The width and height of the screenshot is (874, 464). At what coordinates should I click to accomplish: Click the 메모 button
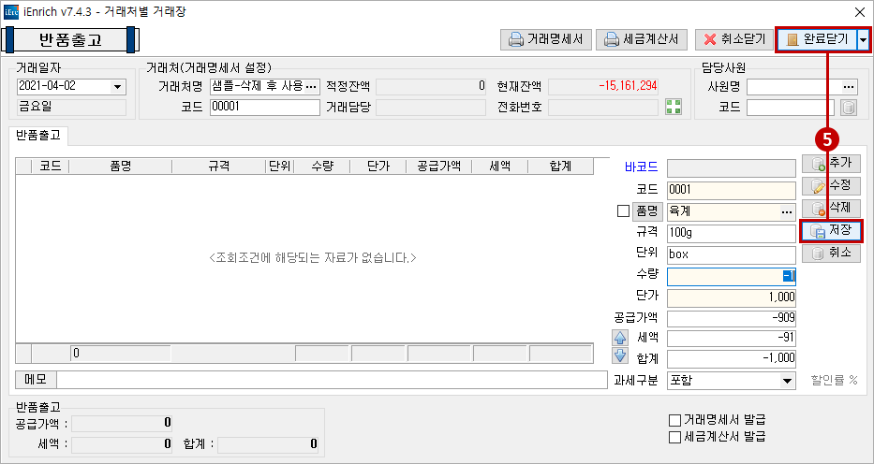coord(36,380)
